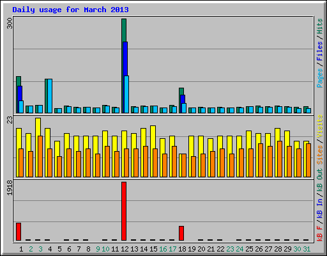The width and height of the screenshot is (327, 256).
Task: Click the 'Files' legend label
Action: (x=320, y=51)
